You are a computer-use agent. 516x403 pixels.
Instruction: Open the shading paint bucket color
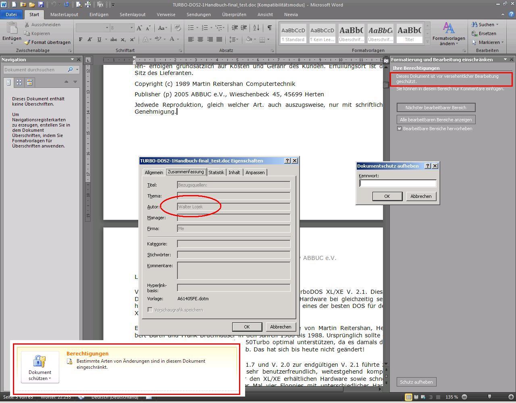(x=249, y=39)
